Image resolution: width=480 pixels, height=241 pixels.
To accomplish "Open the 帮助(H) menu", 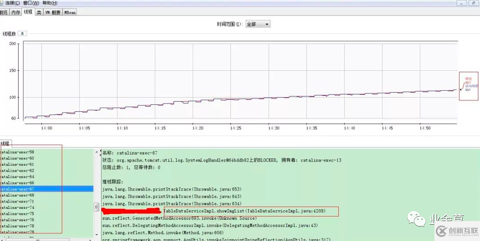I will pyautogui.click(x=50, y=3).
